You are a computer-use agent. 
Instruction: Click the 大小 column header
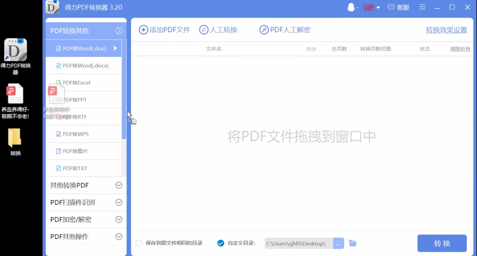coord(311,49)
